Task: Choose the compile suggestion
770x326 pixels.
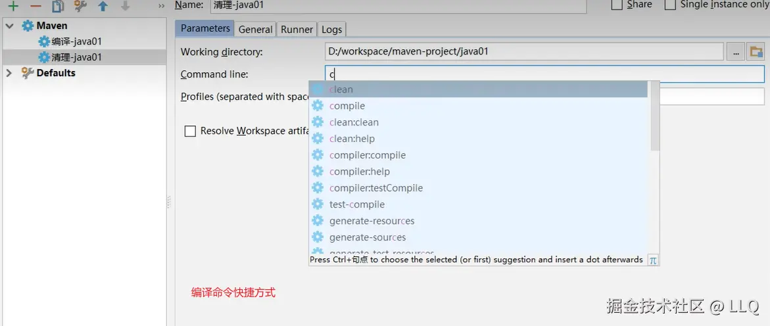Action: tap(478, 106)
